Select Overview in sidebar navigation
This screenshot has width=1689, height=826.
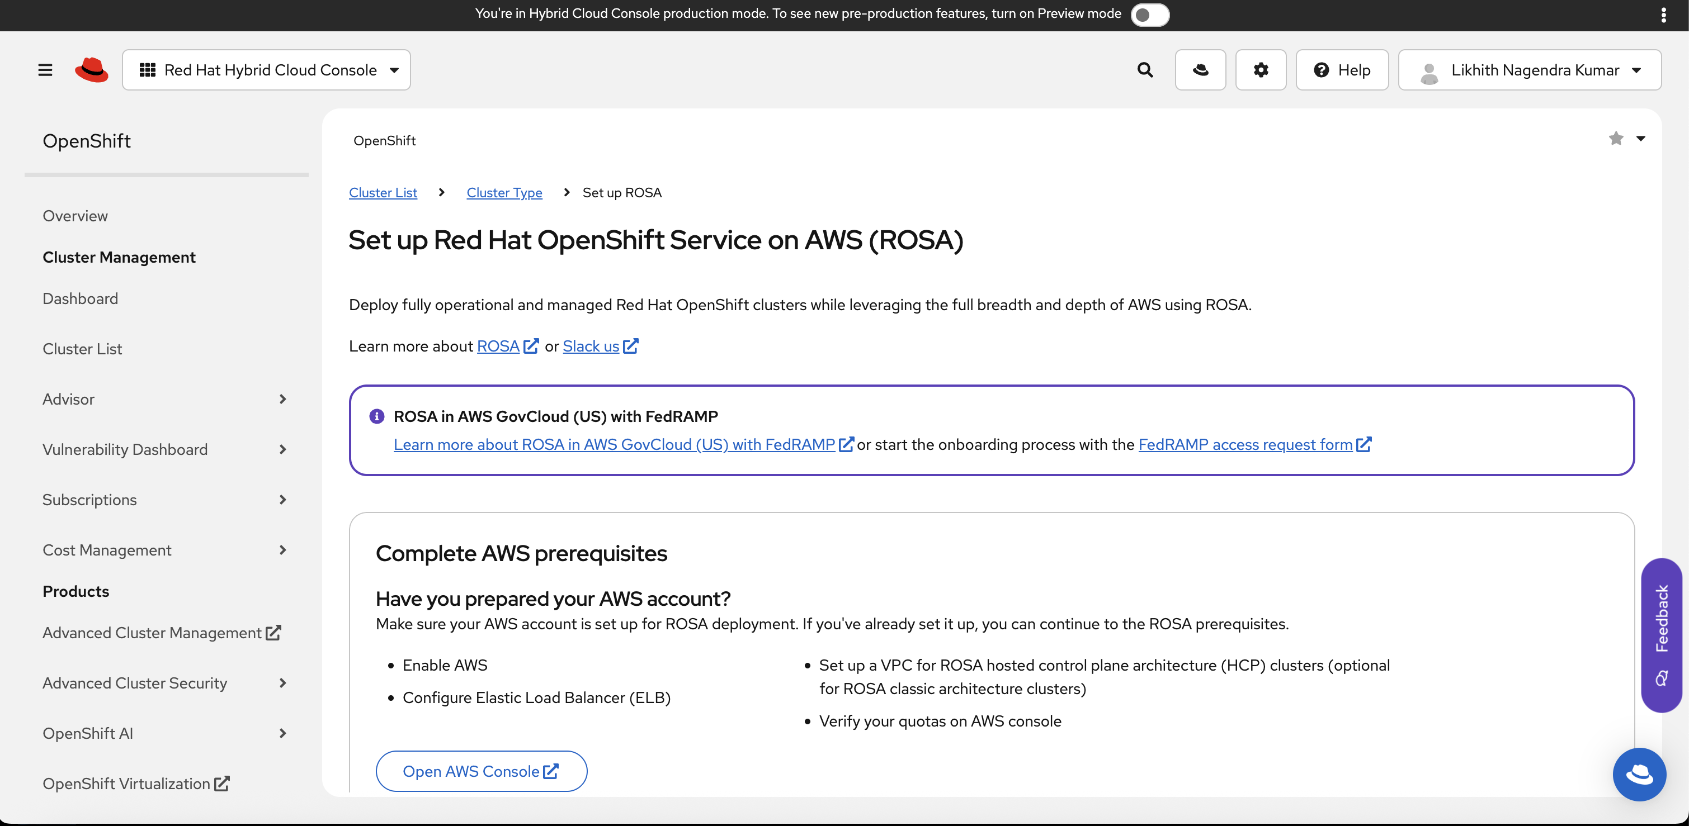[75, 216]
